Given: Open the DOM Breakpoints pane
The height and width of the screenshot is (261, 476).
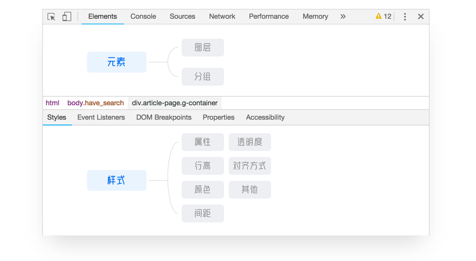Looking at the screenshot, I should point(164,117).
